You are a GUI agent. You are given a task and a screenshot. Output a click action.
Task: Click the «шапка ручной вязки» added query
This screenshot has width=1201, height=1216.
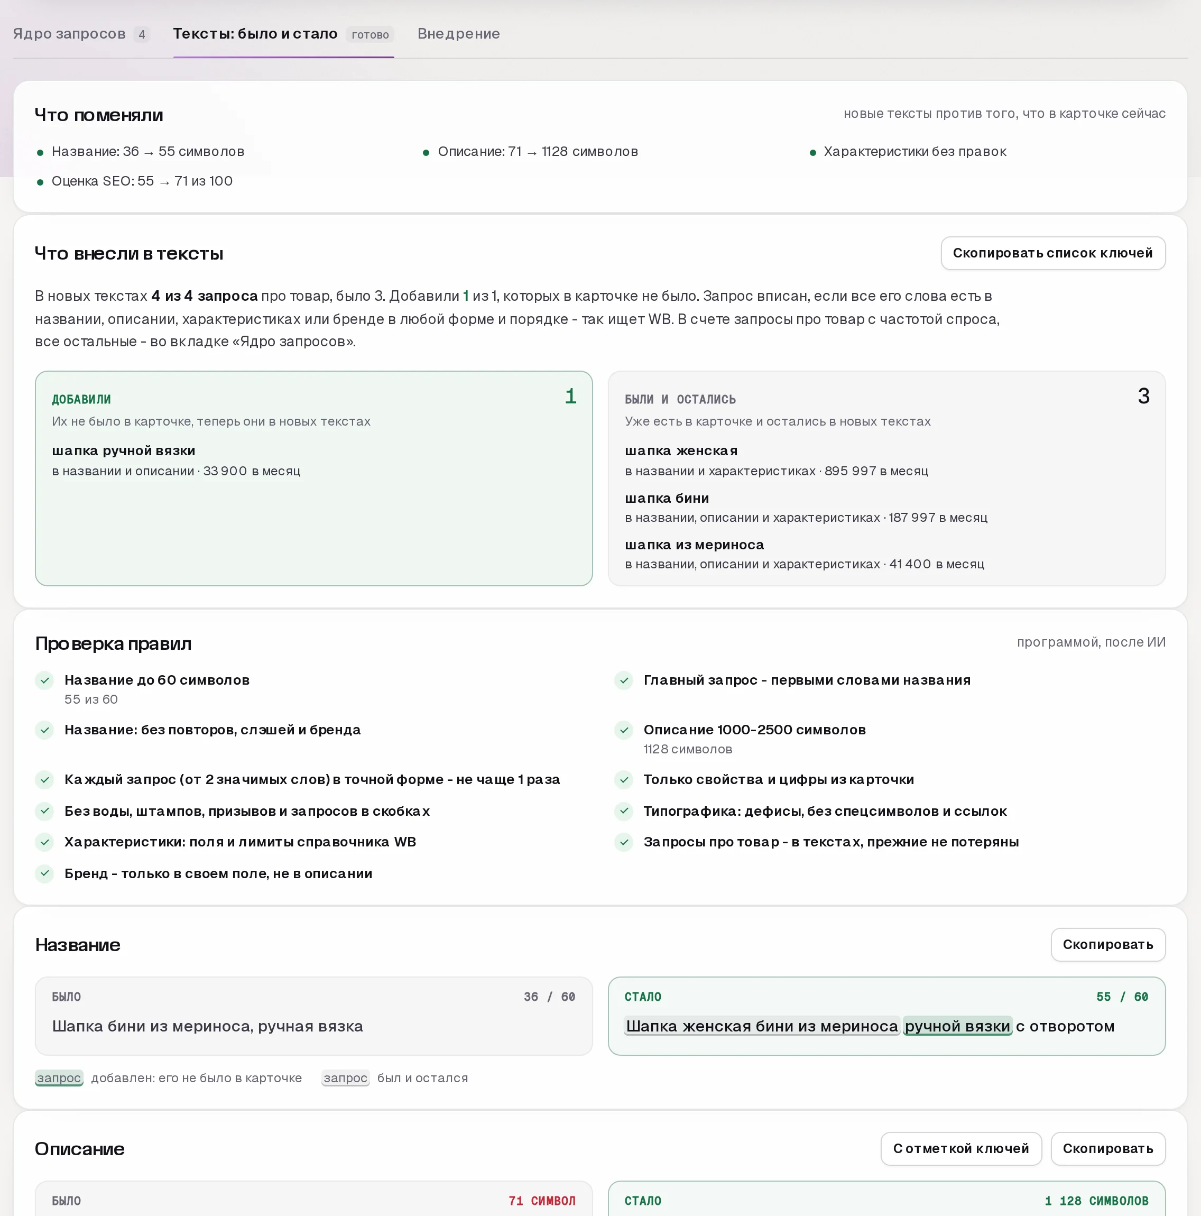click(123, 450)
